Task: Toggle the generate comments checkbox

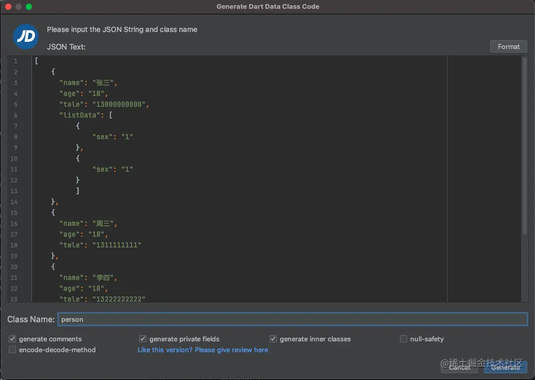Action: click(x=12, y=339)
